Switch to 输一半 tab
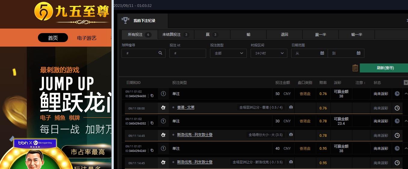The width and height of the screenshot is (408, 169). pyautogui.click(x=357, y=35)
